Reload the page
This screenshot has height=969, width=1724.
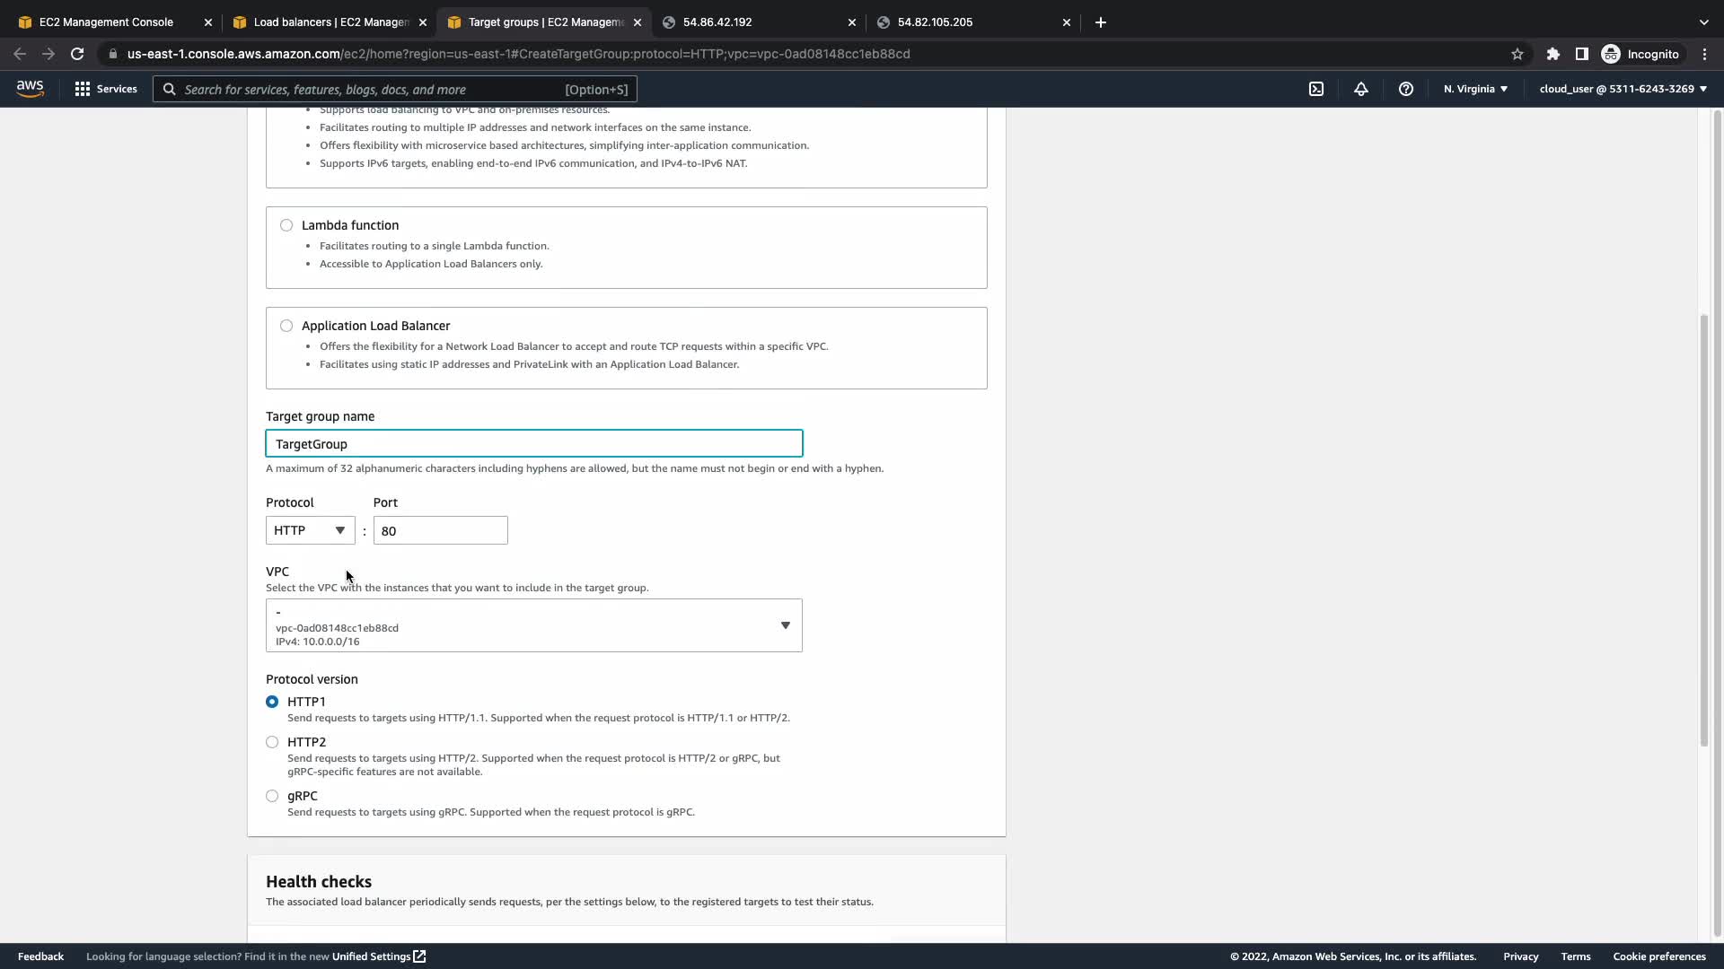click(77, 54)
